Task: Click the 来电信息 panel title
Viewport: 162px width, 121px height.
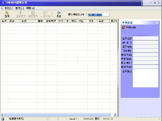Action: point(127,22)
